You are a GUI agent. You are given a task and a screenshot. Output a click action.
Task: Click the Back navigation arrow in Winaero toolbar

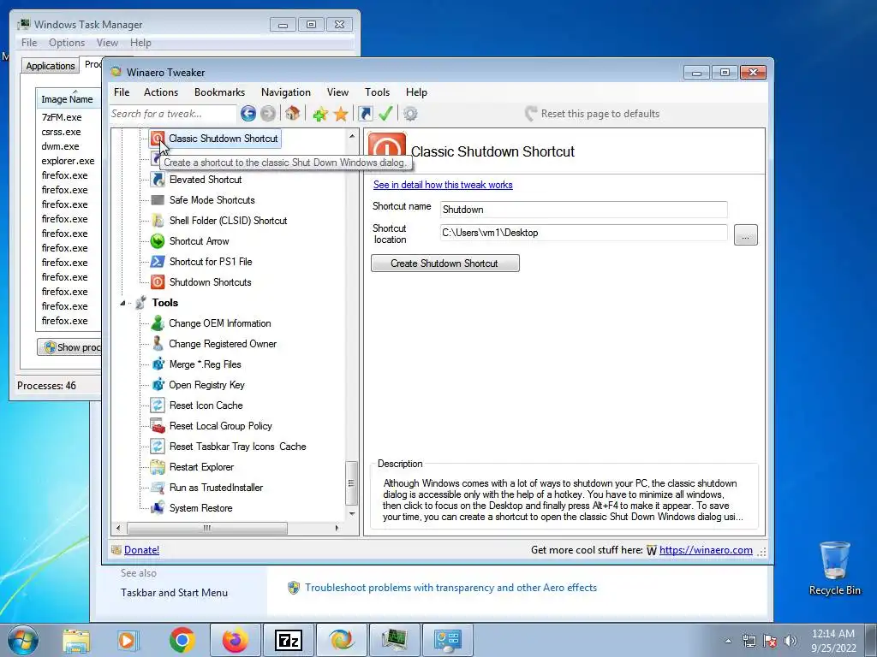coord(248,114)
